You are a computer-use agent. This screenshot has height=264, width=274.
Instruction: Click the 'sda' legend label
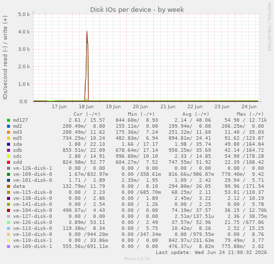(18, 144)
